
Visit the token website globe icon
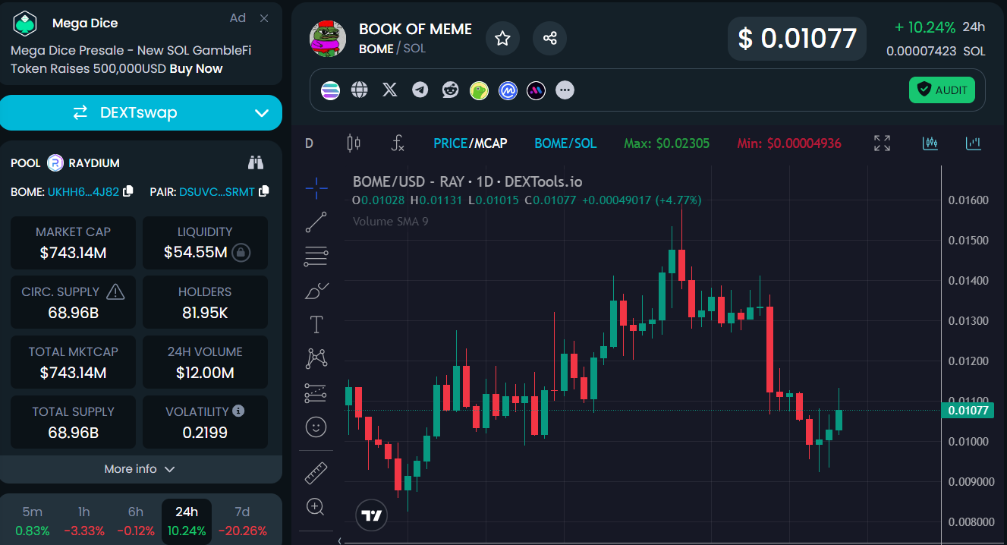pyautogui.click(x=360, y=90)
